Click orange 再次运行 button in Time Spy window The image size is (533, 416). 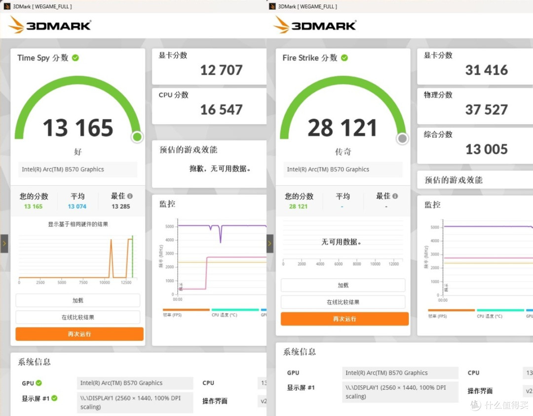coord(79,334)
